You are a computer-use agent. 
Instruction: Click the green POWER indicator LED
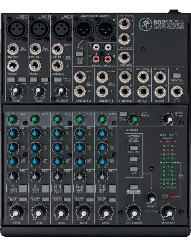click(x=127, y=130)
